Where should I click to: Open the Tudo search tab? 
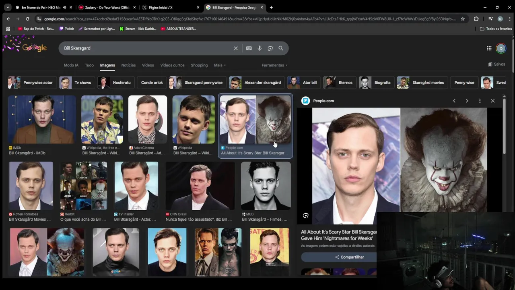tap(89, 65)
